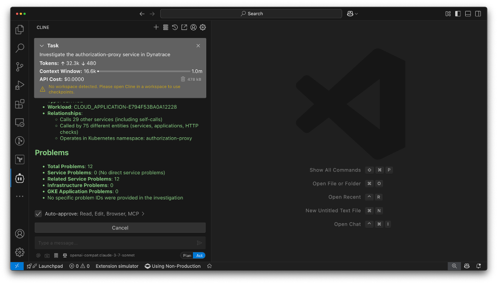Open Copilot dropdown arrow in title bar

click(x=356, y=14)
